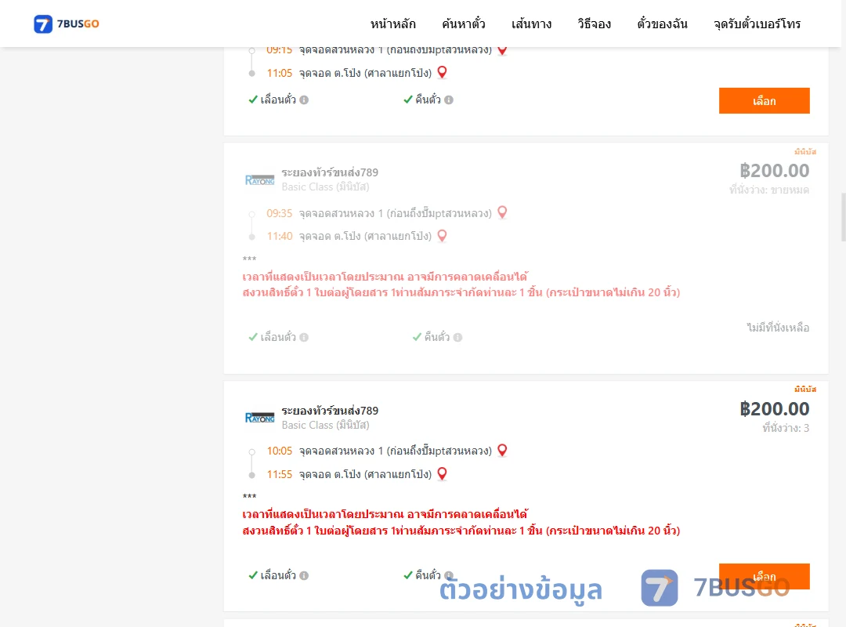Click Rayong logo of the 10:05 trip
Screen dimensions: 846x627
(259, 418)
